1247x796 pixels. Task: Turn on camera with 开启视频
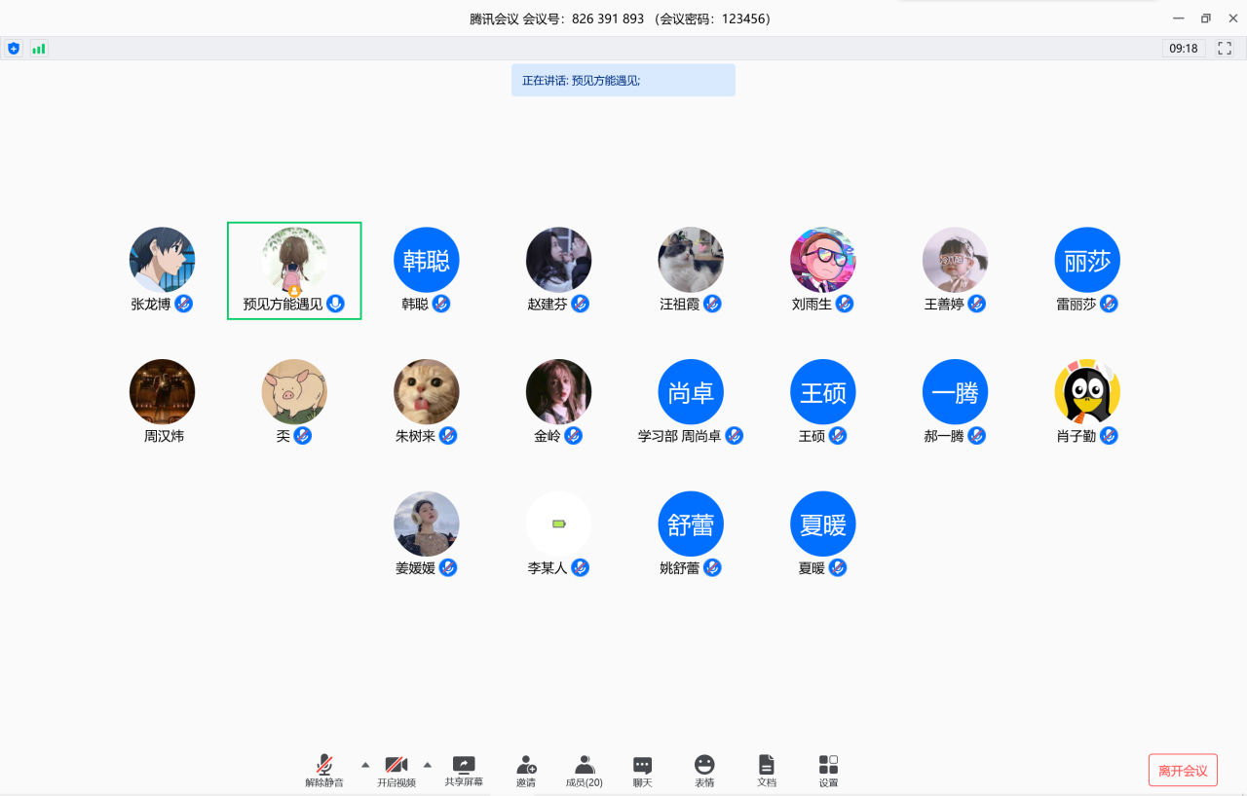point(396,770)
